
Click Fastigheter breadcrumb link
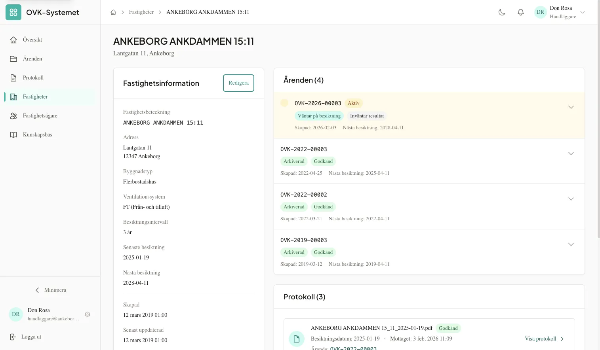[x=141, y=12]
